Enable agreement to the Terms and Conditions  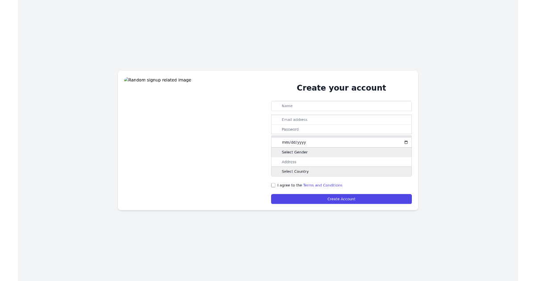pyautogui.click(x=273, y=185)
